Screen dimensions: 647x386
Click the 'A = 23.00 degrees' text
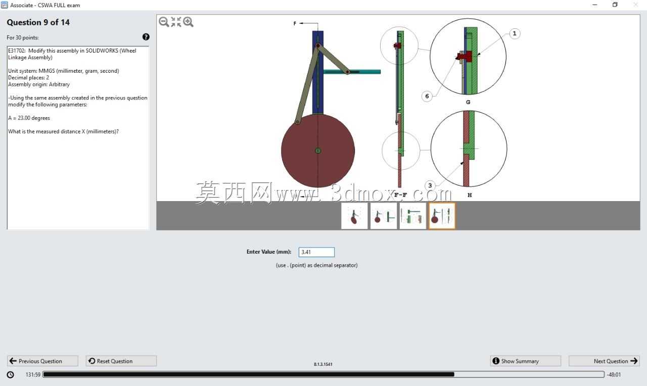[x=29, y=118]
